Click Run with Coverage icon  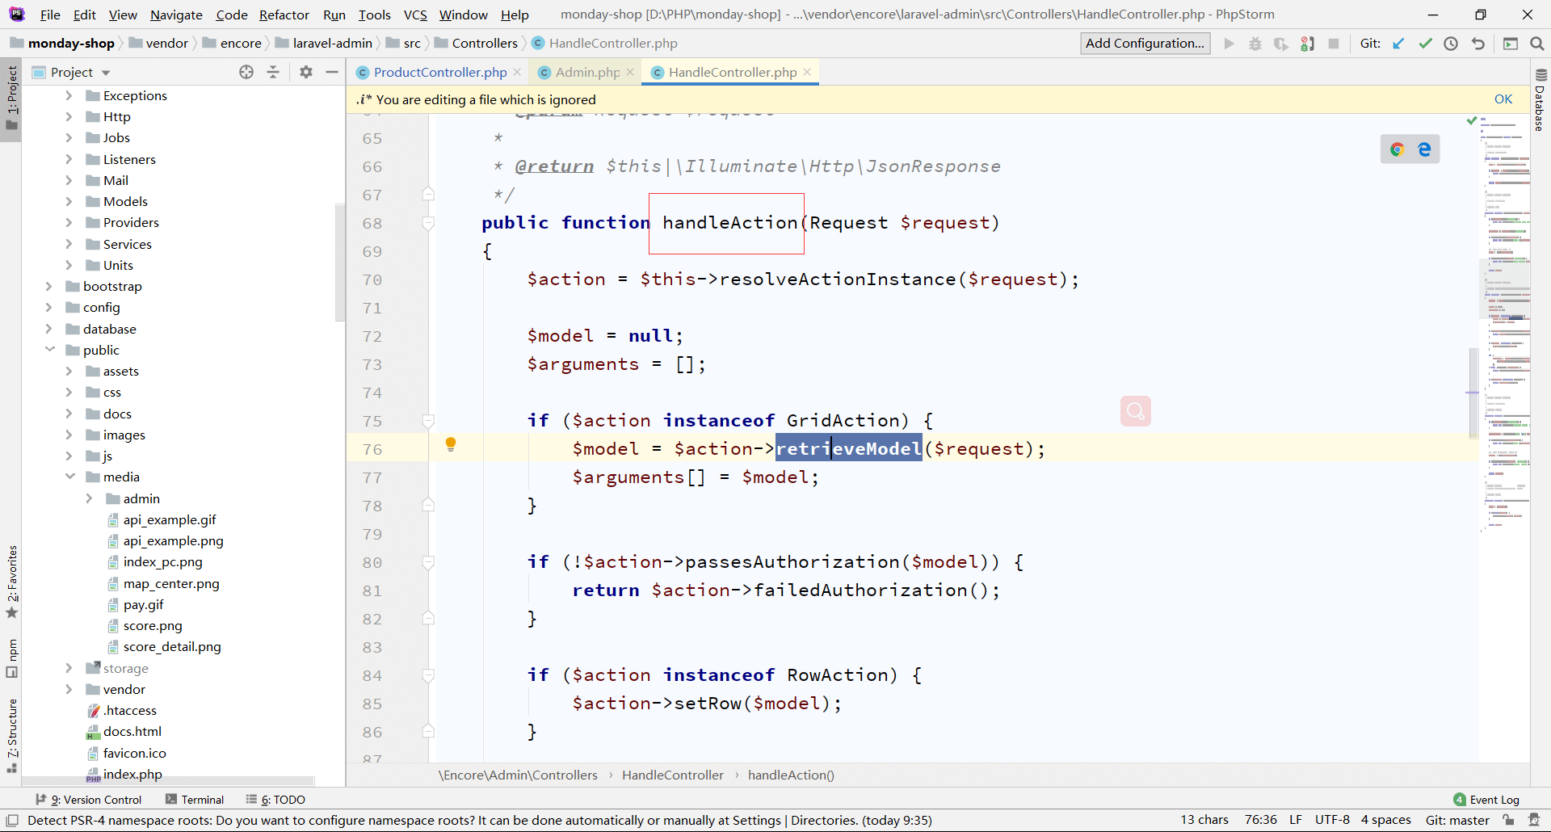tap(1281, 44)
